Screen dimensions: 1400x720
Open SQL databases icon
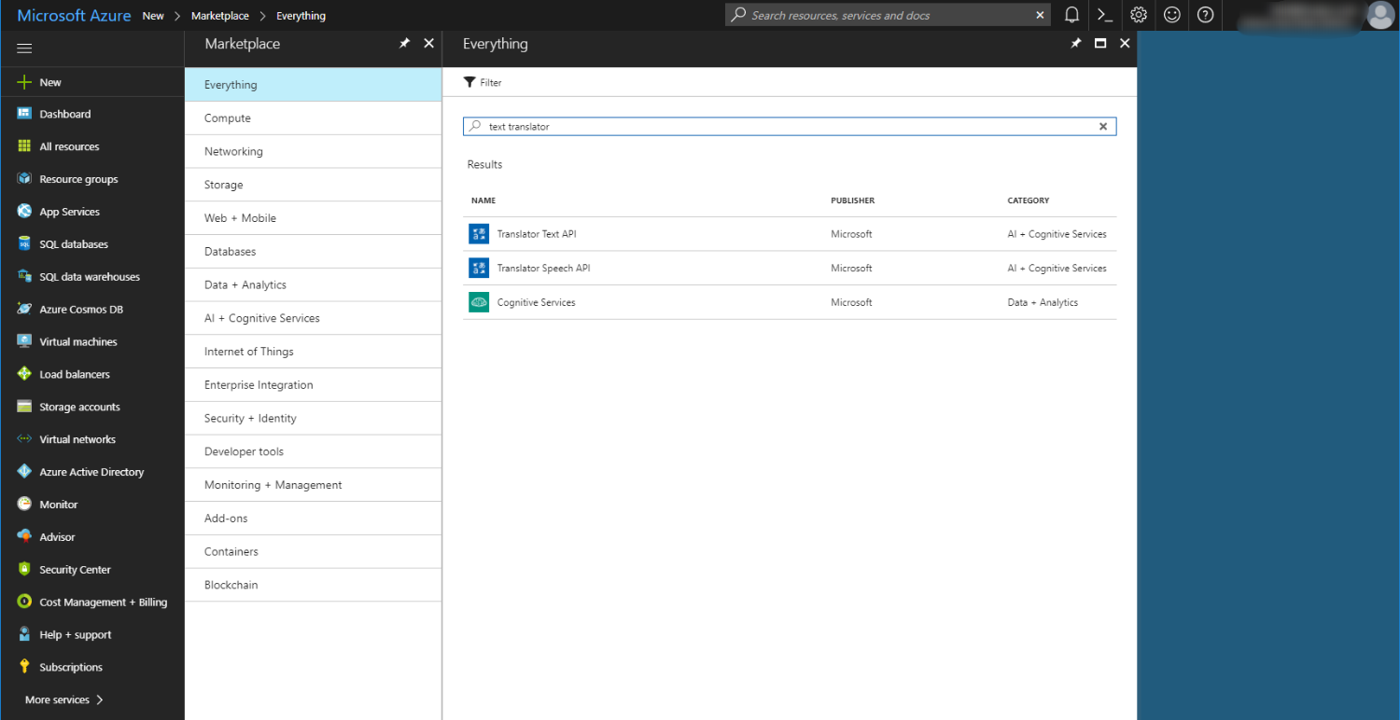[24, 244]
